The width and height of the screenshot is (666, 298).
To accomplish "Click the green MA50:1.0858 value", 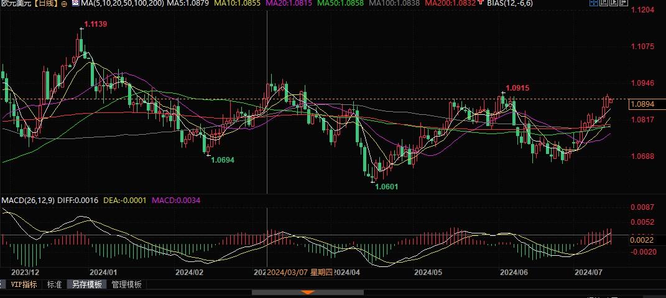I will tap(341, 3).
